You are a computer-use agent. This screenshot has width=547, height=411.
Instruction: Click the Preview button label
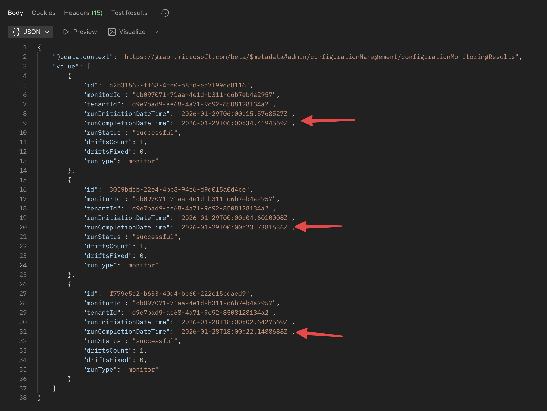pos(85,32)
